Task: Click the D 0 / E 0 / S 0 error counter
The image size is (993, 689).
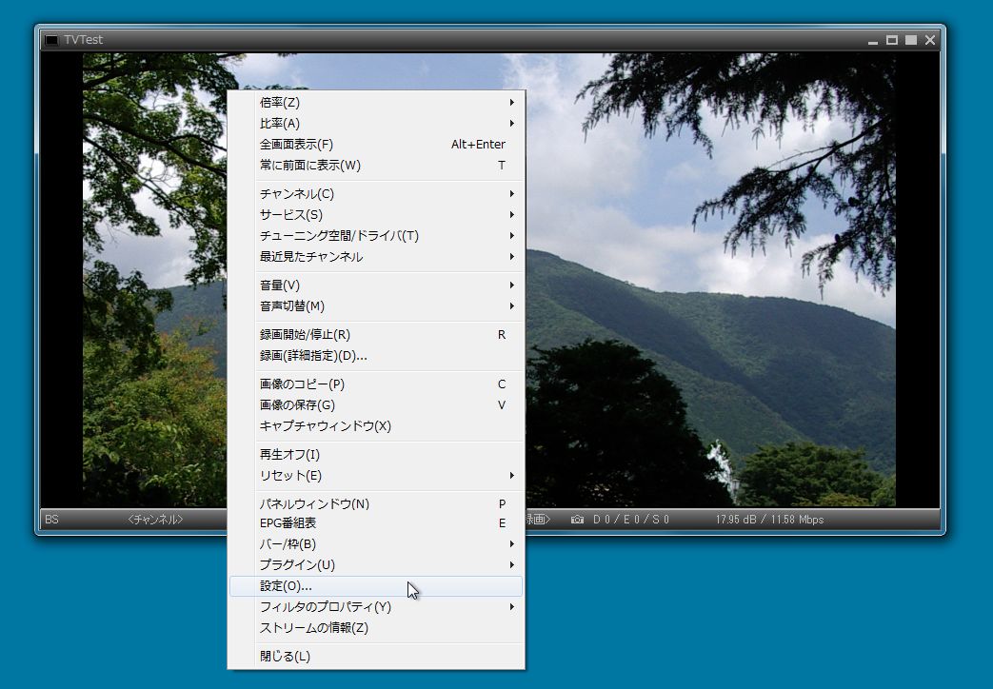Action: pyautogui.click(x=631, y=520)
